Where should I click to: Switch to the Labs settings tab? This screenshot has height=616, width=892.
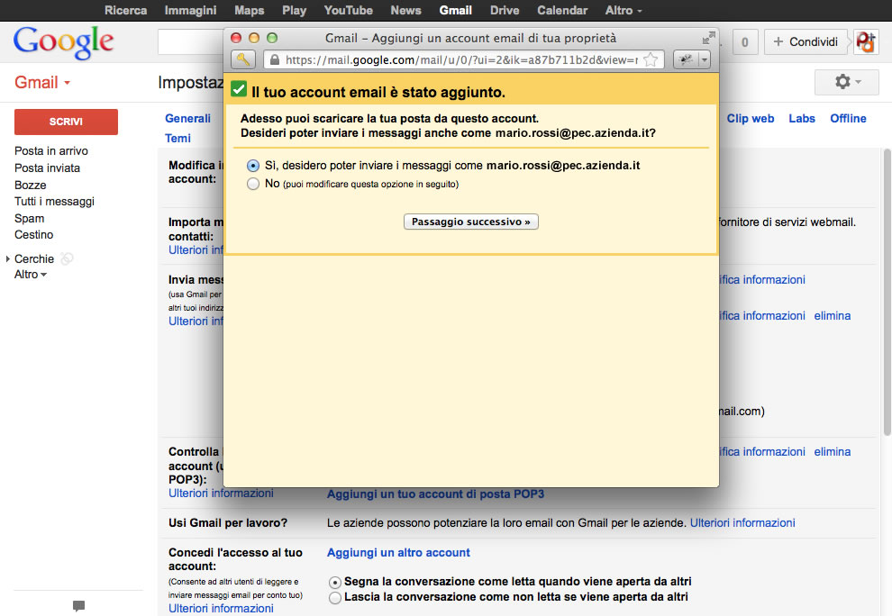tap(801, 118)
